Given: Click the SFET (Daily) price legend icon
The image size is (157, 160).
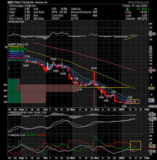Looking at the screenshot, I should click(9, 44).
